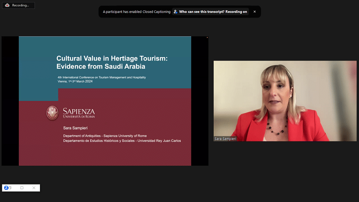
Task: Click the black left margin of shared screen
Action: [x=10, y=101]
